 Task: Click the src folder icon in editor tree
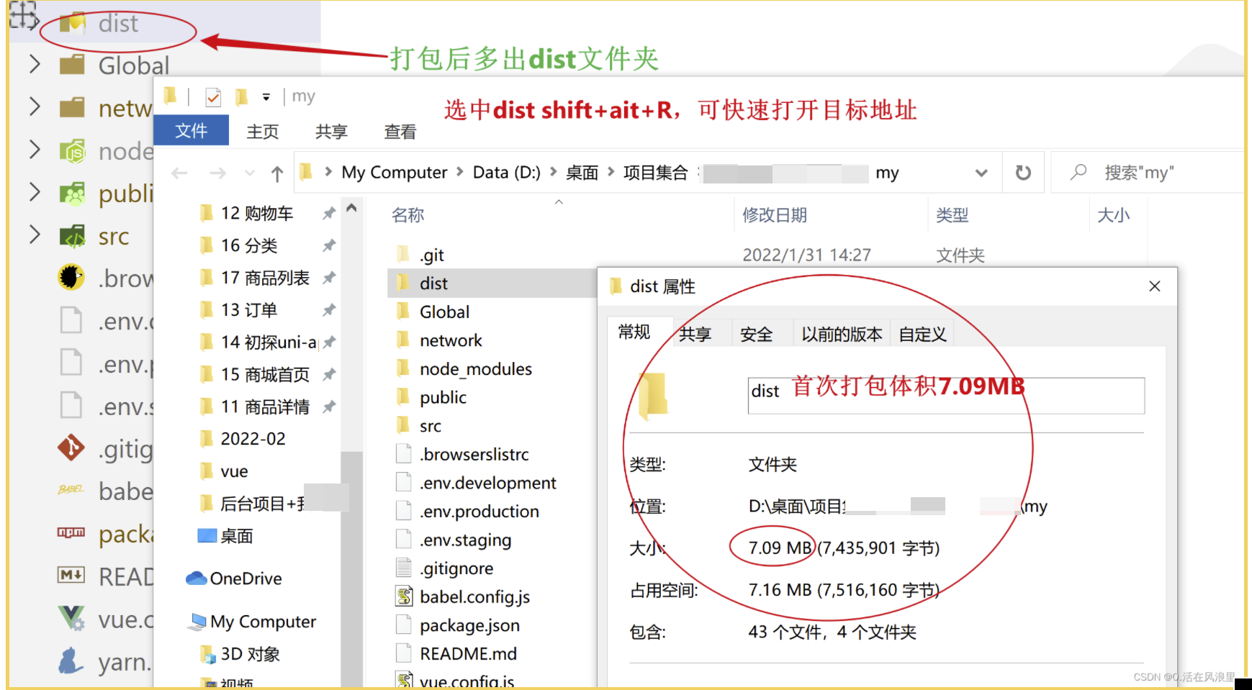point(72,236)
